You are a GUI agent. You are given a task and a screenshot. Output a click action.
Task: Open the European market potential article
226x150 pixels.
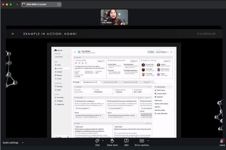click(90, 130)
